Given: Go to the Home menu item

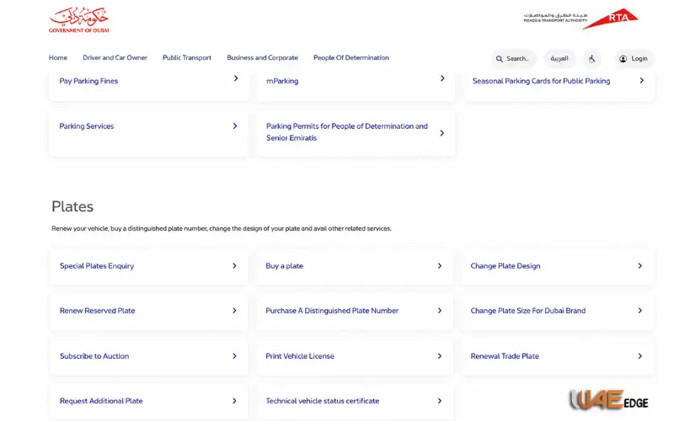Looking at the screenshot, I should pyautogui.click(x=58, y=57).
